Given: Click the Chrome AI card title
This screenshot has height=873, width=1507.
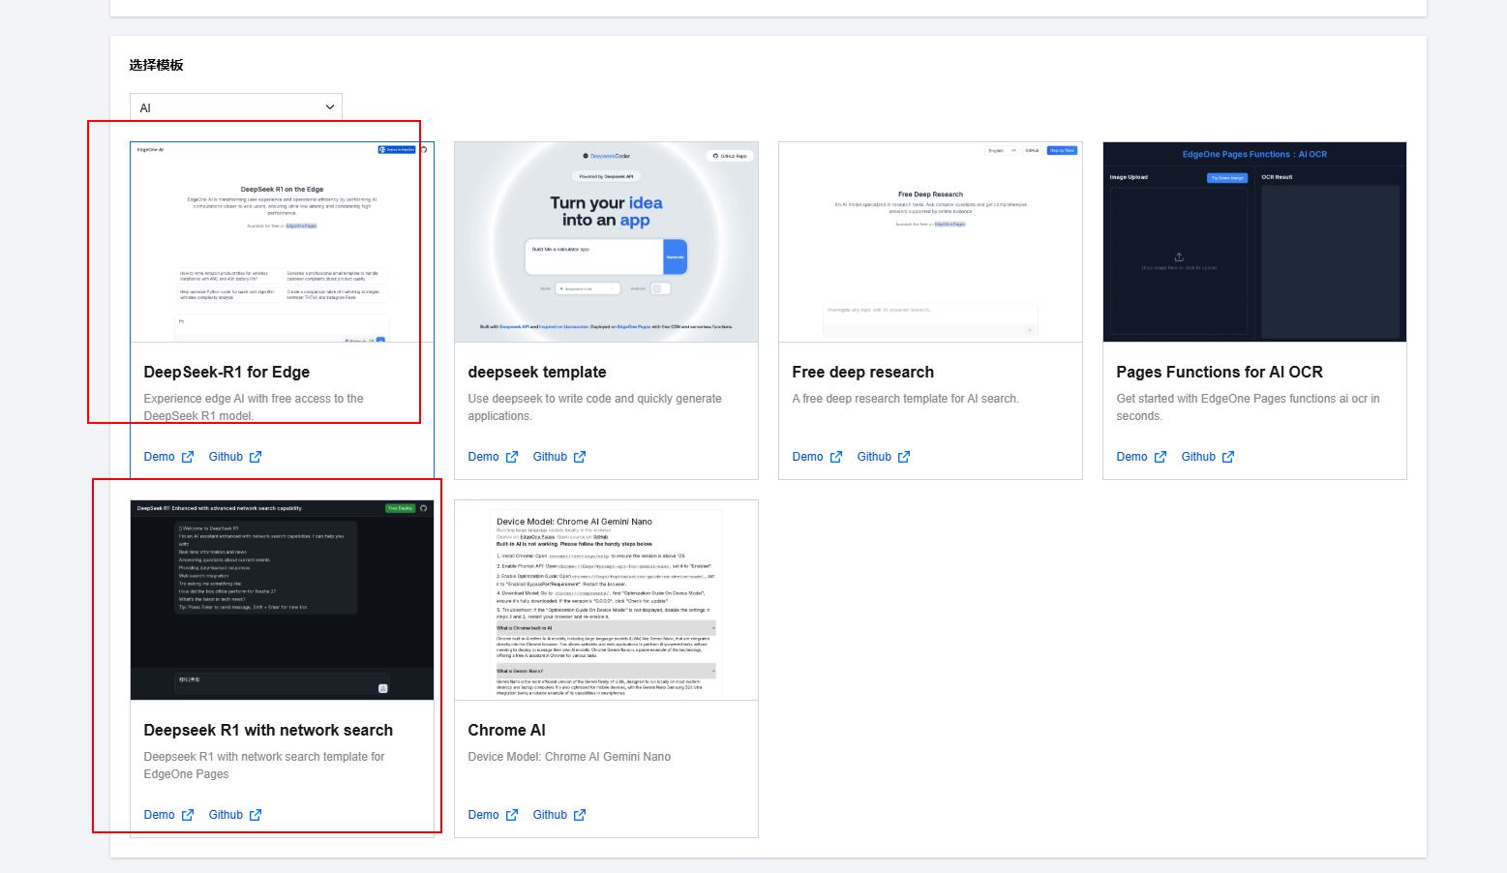Looking at the screenshot, I should [x=506, y=730].
